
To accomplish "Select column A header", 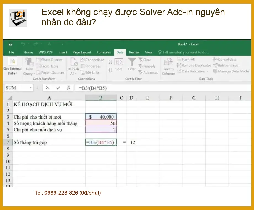I will 49,98.
